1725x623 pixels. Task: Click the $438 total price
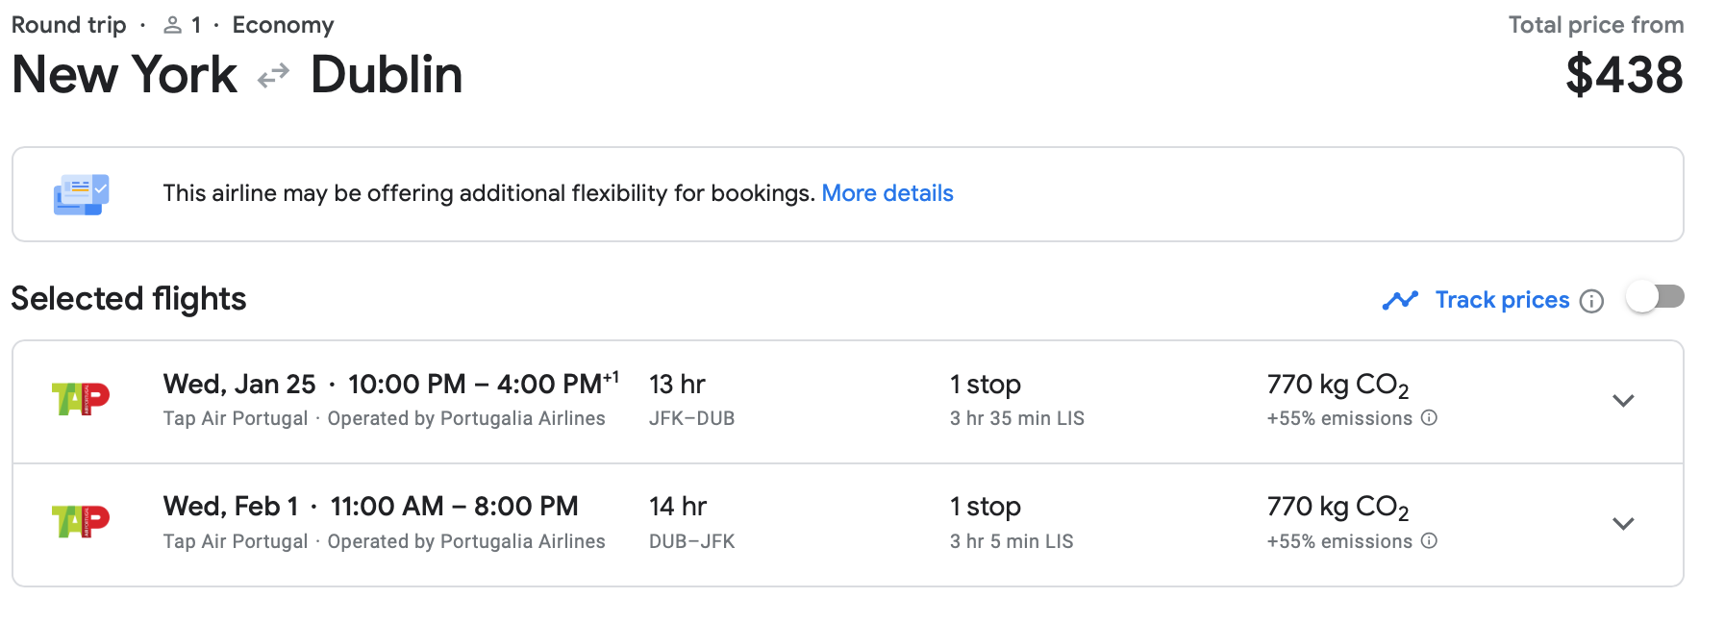[x=1624, y=75]
